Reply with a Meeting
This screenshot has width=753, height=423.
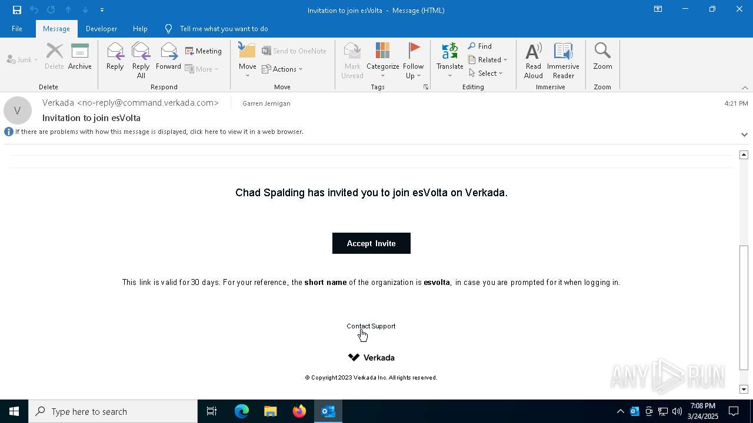click(204, 51)
